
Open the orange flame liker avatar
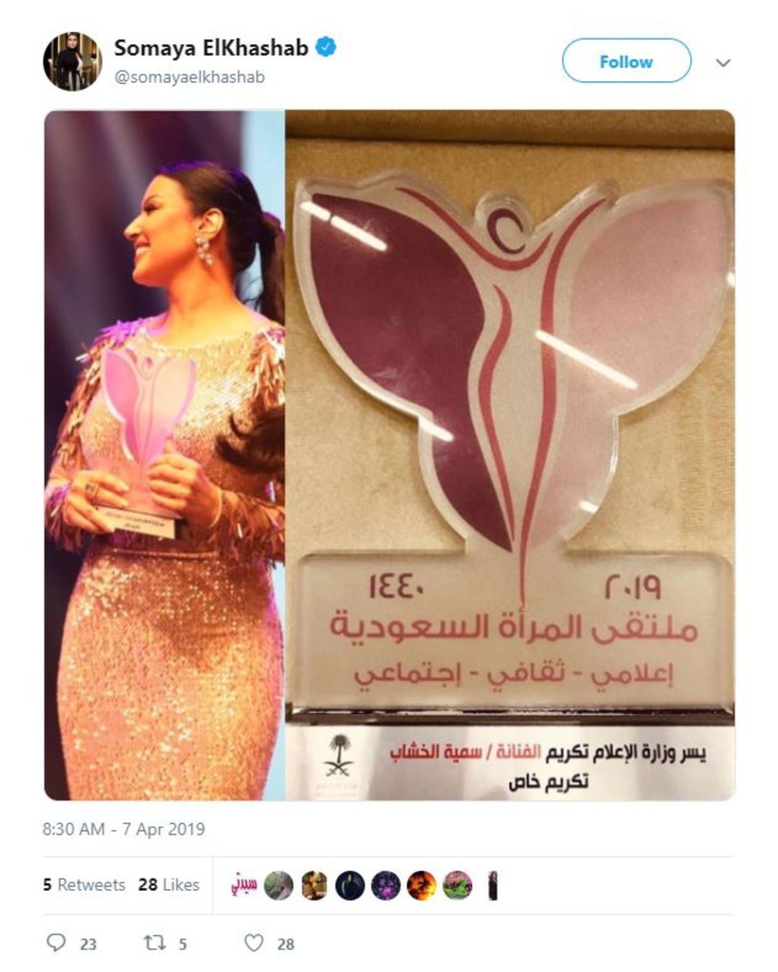(422, 886)
